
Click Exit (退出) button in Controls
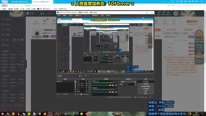click(146, 94)
